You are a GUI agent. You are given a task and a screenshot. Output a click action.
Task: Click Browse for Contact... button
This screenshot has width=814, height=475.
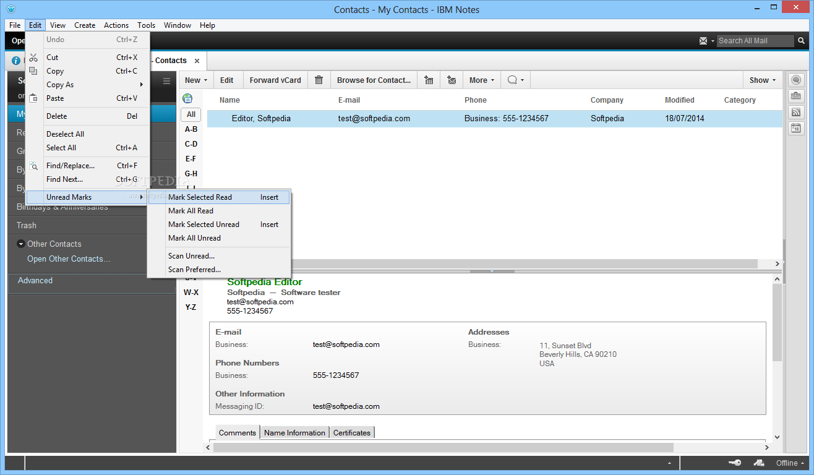(374, 80)
